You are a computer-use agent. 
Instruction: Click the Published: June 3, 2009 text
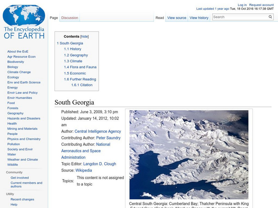pos(90,112)
